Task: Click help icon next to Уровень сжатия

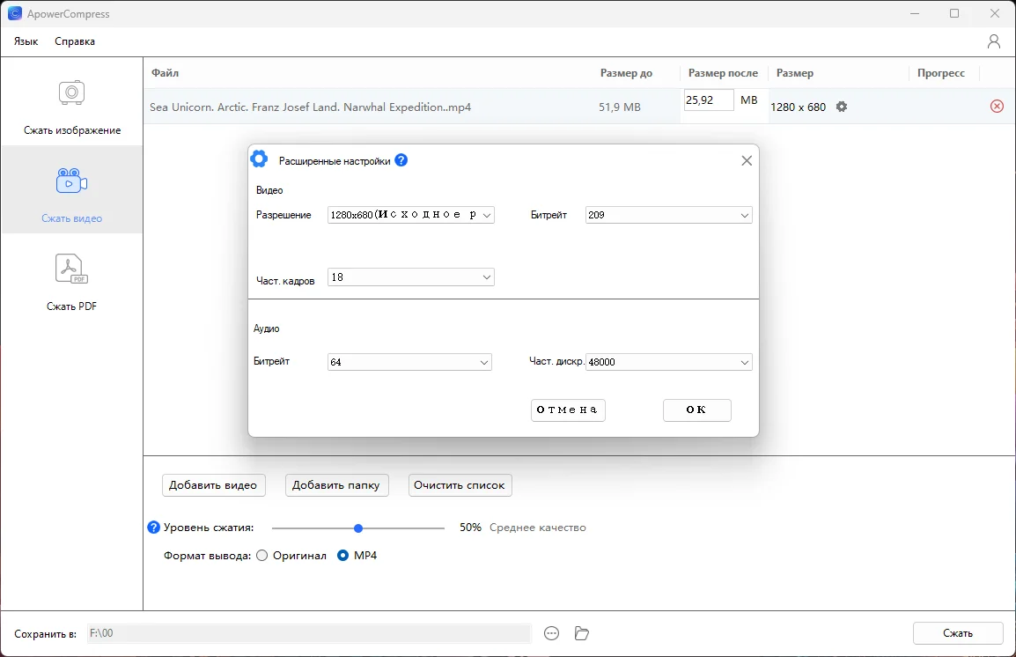Action: 154,528
